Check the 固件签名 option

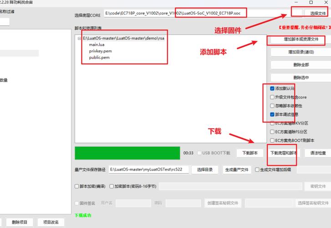[77, 203]
